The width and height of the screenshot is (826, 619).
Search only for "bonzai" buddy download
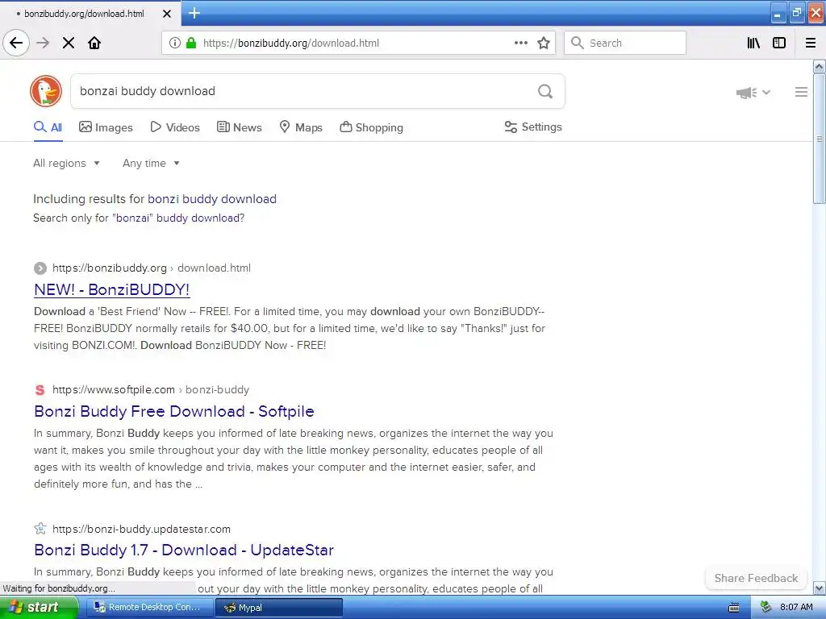[x=139, y=218]
